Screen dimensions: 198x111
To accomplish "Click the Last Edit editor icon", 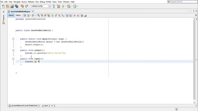I will [25, 15].
